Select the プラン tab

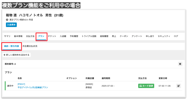coord(41,36)
